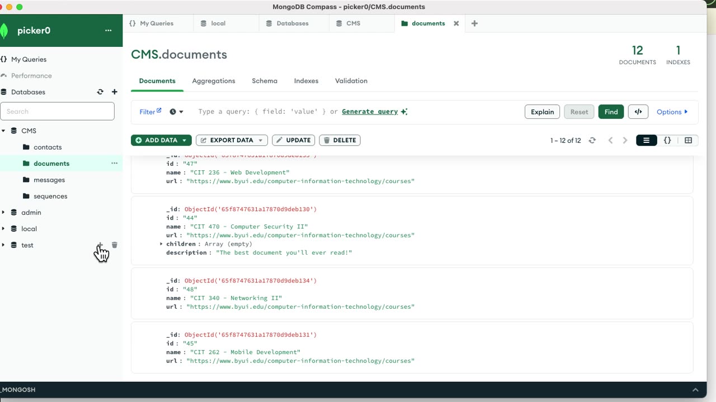Open a new tab with the plus

(x=474, y=23)
